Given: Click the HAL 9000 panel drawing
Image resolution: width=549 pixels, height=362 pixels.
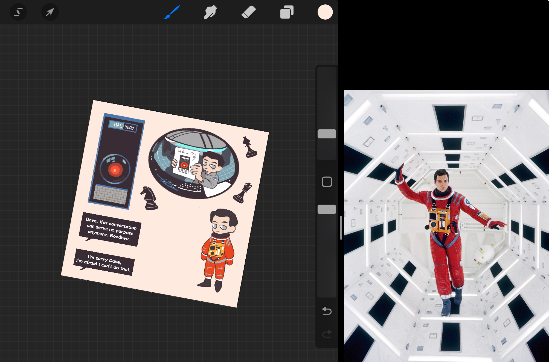Looking at the screenshot, I should (116, 162).
